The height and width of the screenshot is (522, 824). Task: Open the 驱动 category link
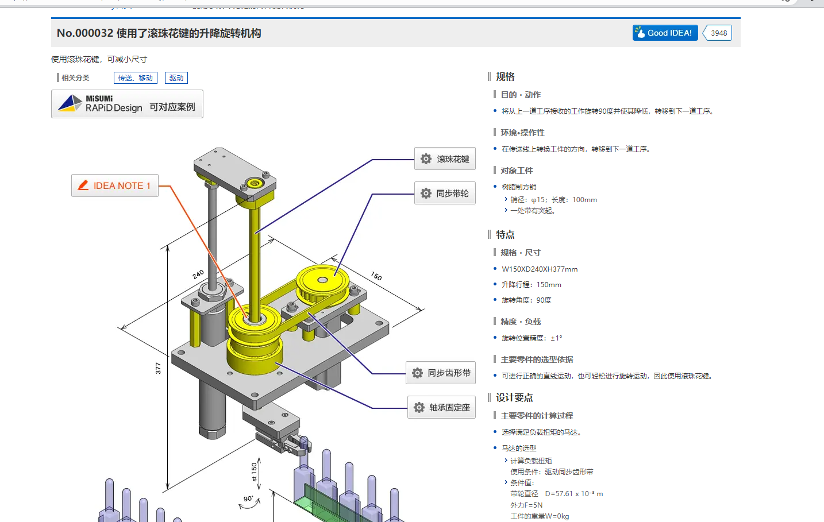pos(176,78)
